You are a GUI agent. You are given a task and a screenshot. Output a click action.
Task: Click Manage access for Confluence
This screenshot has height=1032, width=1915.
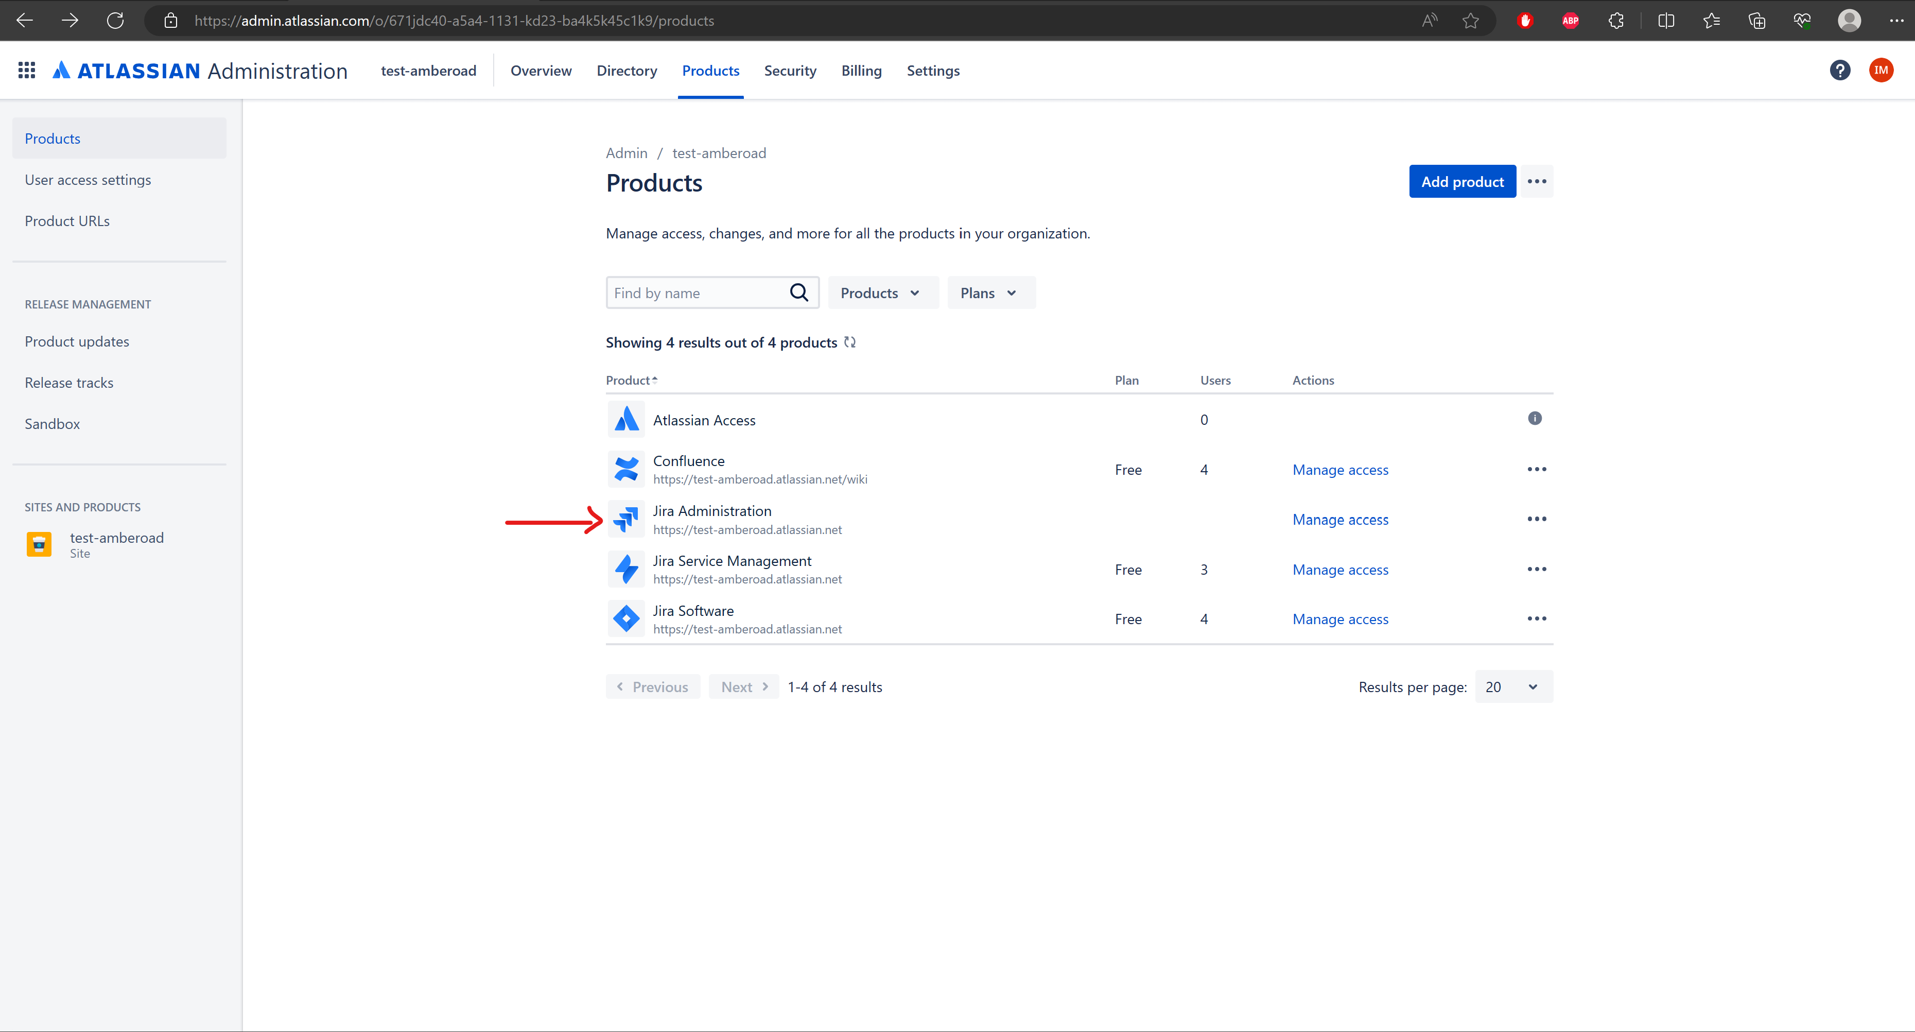point(1340,470)
